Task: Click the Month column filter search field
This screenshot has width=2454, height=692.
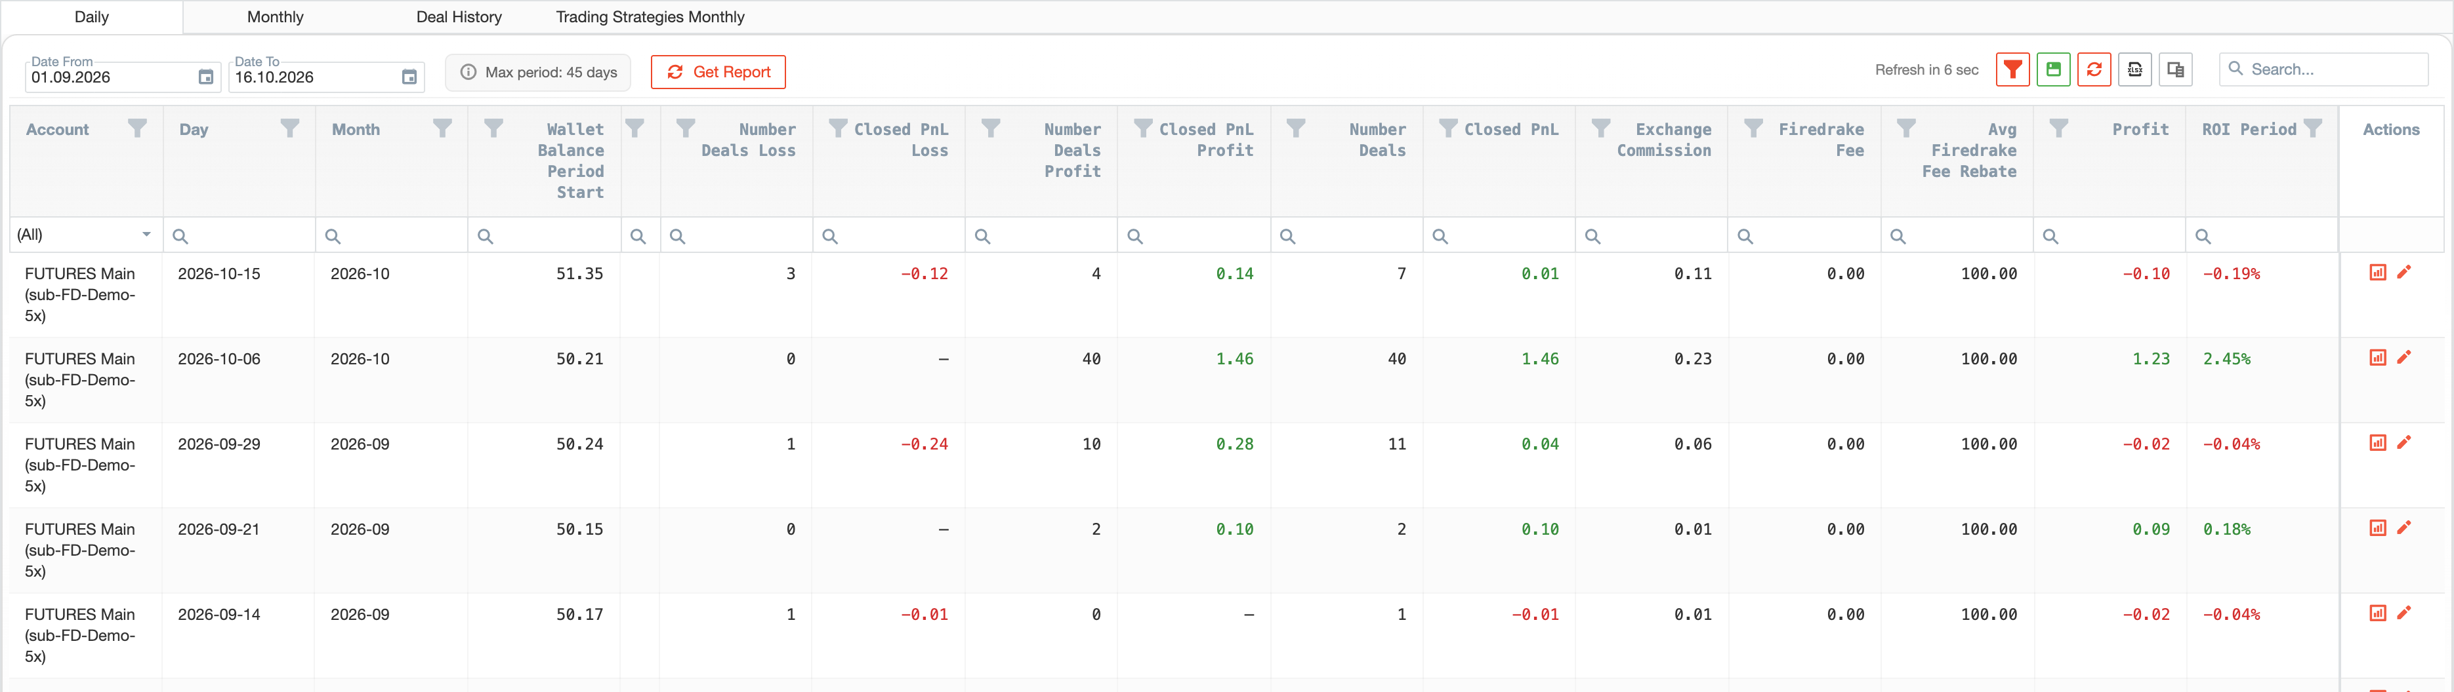Action: click(x=392, y=235)
